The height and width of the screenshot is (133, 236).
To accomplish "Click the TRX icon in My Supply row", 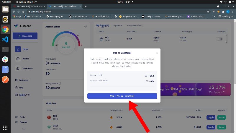I will 101,39.
